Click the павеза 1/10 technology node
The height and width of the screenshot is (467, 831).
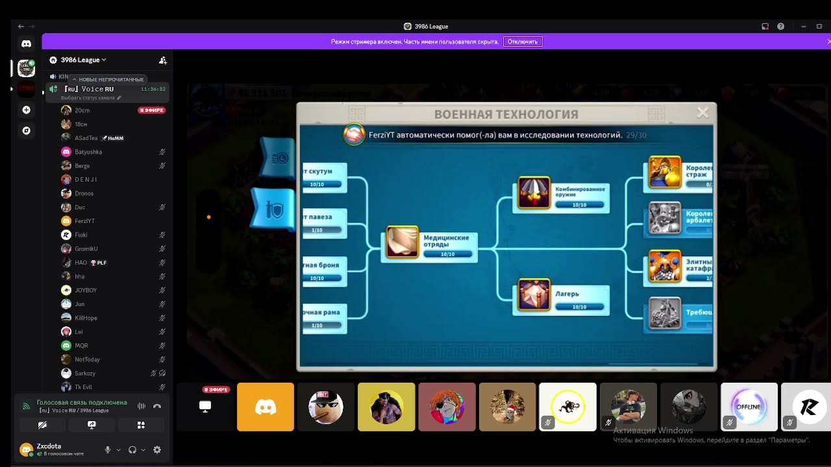(x=325, y=223)
